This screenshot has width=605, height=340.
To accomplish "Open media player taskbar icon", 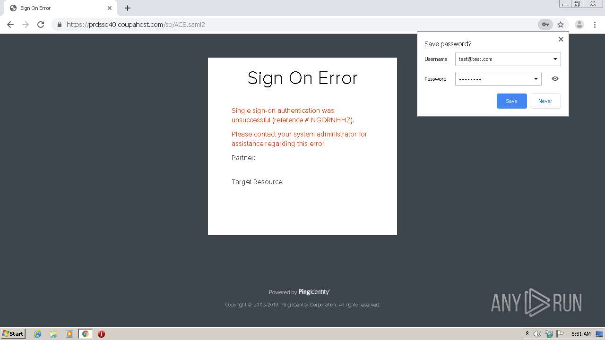I will (69, 334).
